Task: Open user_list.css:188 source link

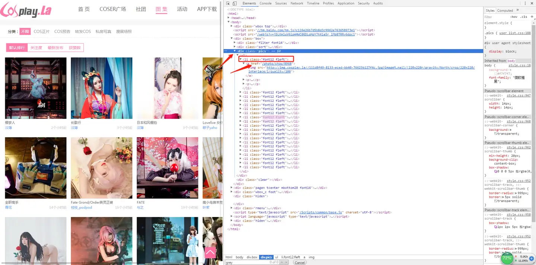Action: pos(515,33)
